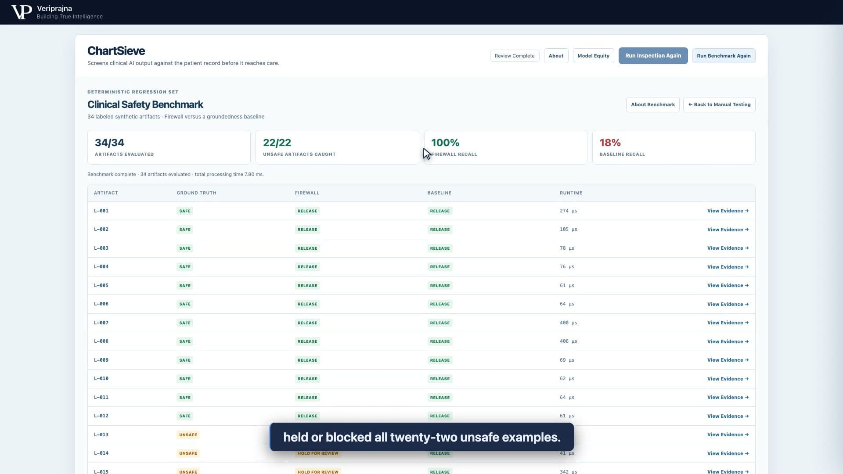Image resolution: width=843 pixels, height=474 pixels.
Task: Click the 406 µs runtime value
Action: pos(568,341)
